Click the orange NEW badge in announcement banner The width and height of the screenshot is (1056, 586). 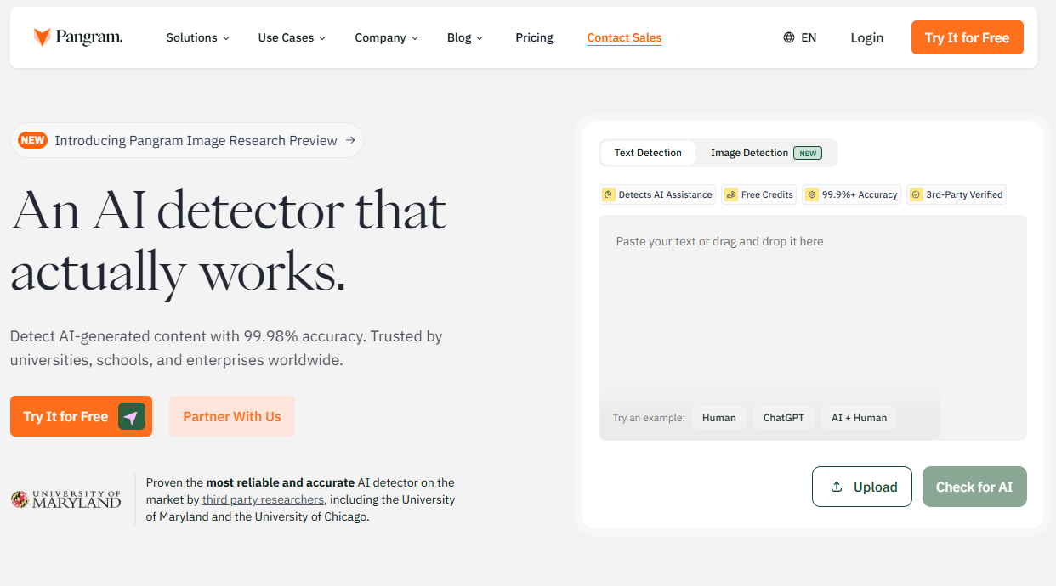pos(32,140)
